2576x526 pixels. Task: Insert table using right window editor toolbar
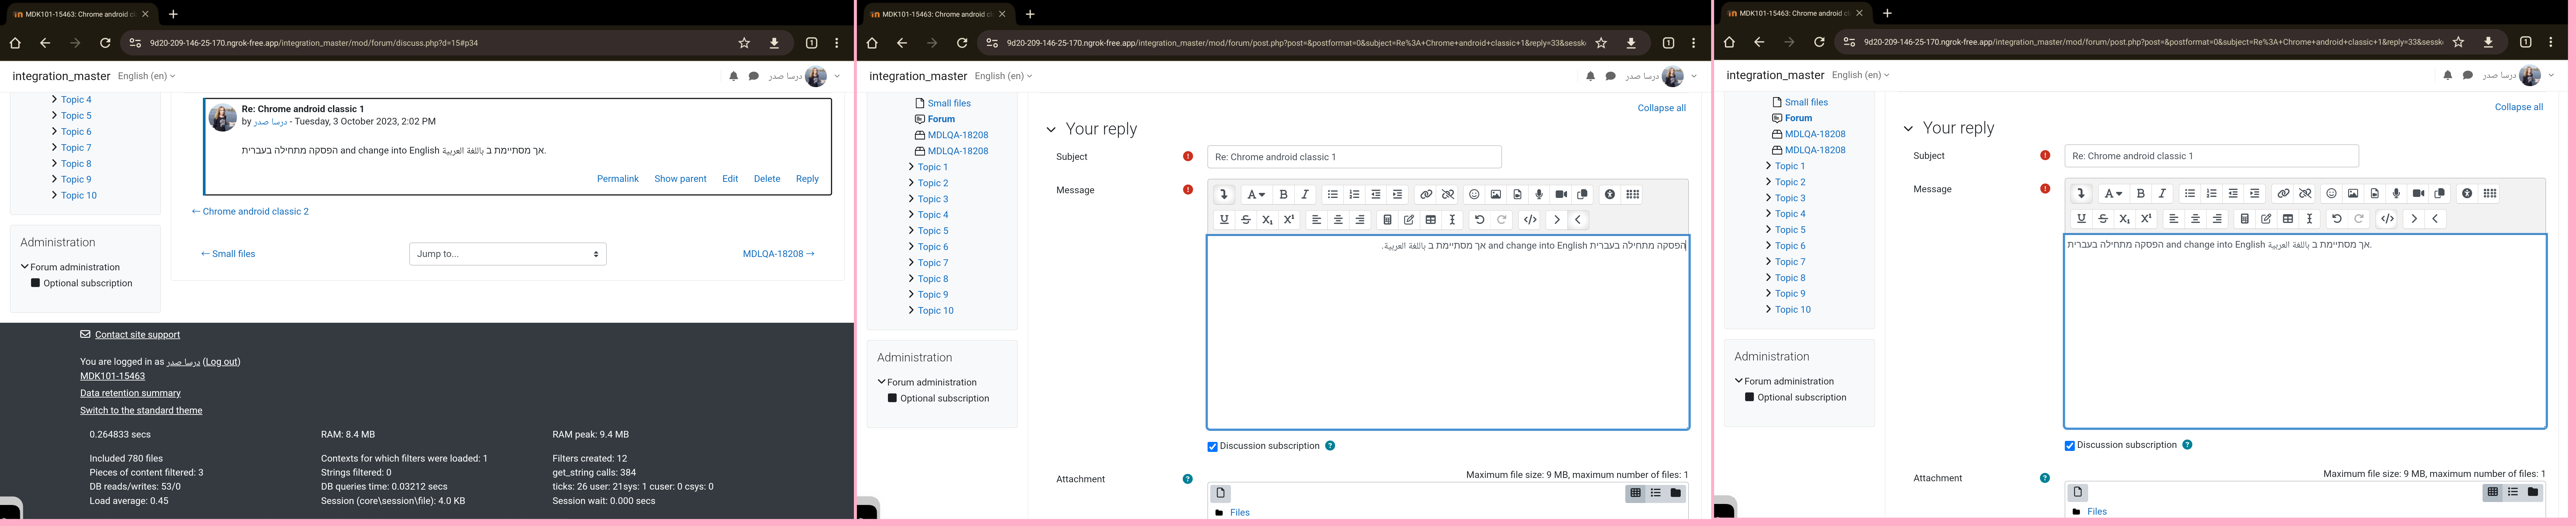pos(2288,219)
